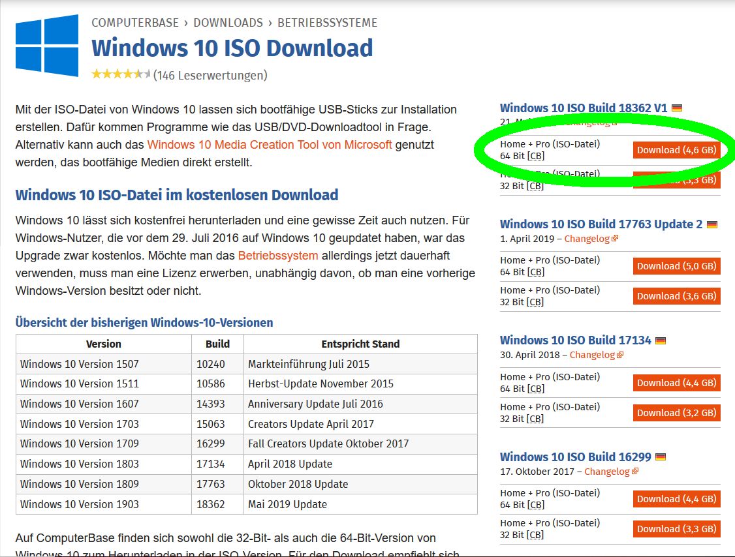Click Anniversary Update Juli 2016 cell
The image size is (735, 557).
click(360, 404)
